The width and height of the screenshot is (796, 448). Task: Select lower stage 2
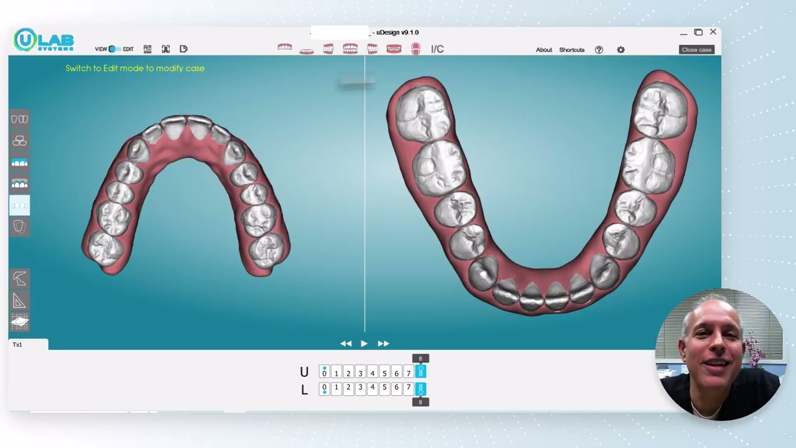coord(348,389)
